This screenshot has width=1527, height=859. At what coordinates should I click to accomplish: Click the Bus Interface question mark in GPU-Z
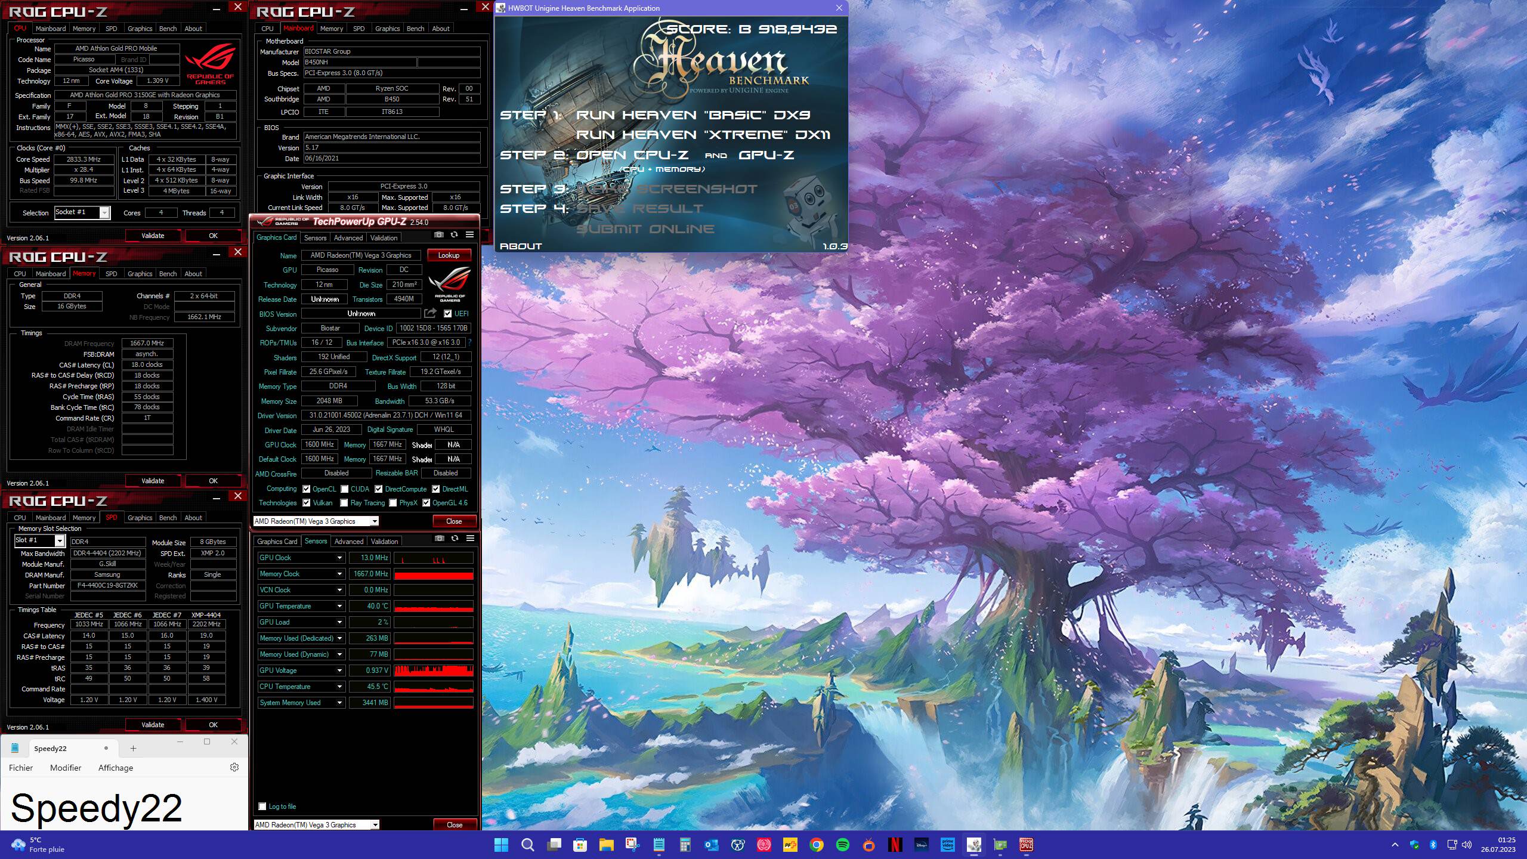469,342
